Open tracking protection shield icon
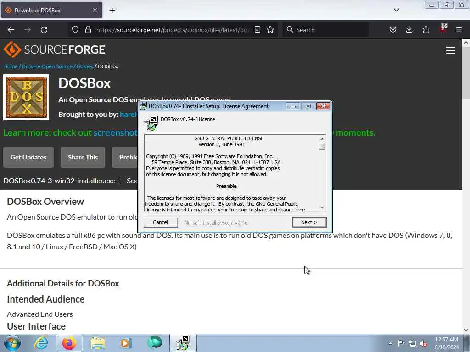Viewport: 470px width, 352px height. [75, 29]
